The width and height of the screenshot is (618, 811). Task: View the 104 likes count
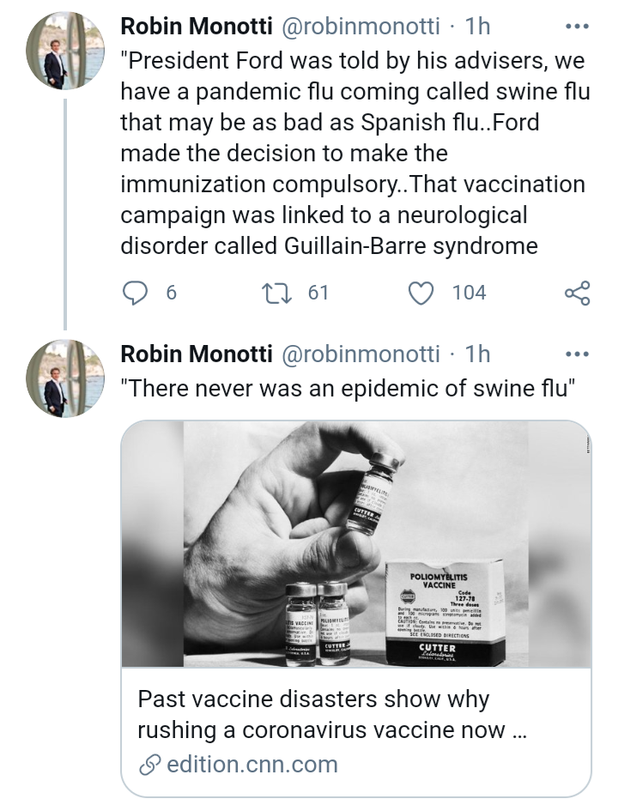pyautogui.click(x=469, y=294)
